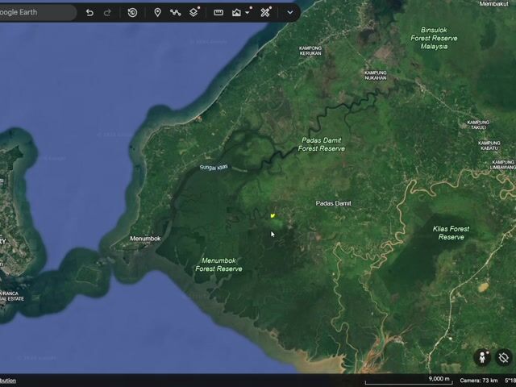The width and height of the screenshot is (516, 387).
Task: Click the Menumbok town label
Action: click(145, 239)
